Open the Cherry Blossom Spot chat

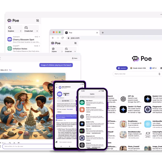(23, 39)
